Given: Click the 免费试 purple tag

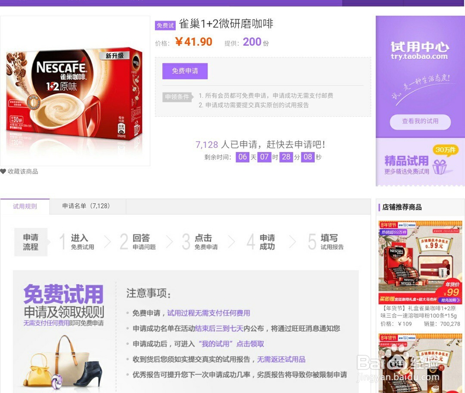Looking at the screenshot, I should [x=165, y=26].
